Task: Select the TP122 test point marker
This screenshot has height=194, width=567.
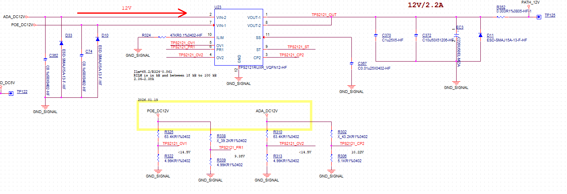Action: coord(11,93)
